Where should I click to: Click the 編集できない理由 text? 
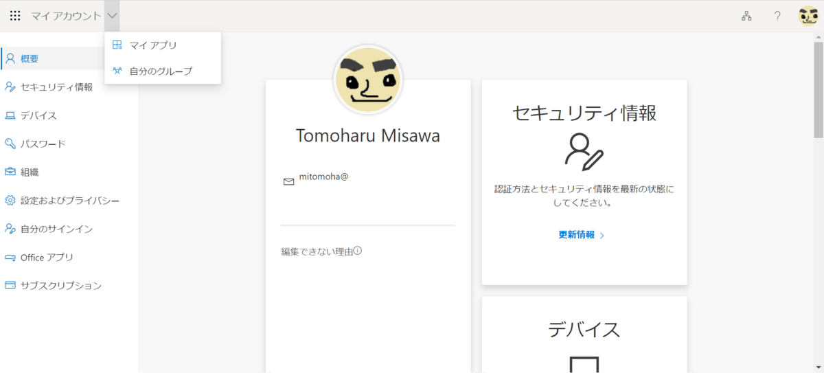(317, 252)
